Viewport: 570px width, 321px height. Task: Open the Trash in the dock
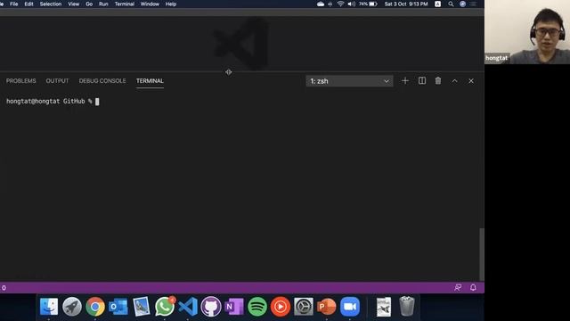407,307
